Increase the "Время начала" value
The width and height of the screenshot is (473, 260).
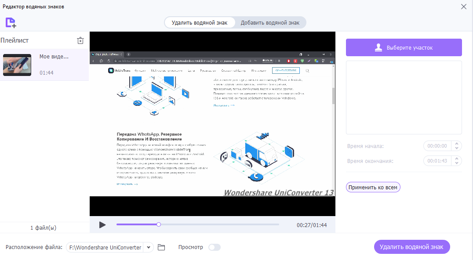(457, 144)
